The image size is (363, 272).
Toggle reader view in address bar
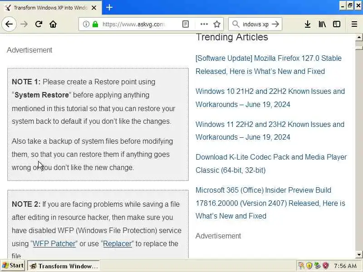pyautogui.click(x=186, y=24)
